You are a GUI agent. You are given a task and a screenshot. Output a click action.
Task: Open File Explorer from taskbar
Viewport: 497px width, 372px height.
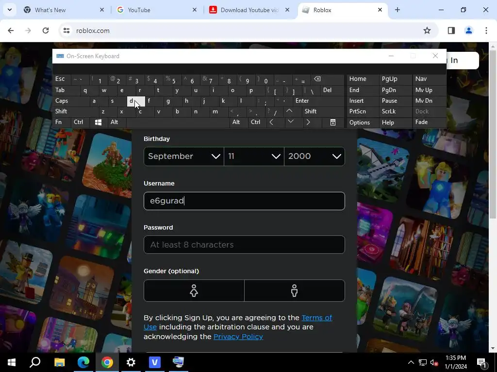click(x=59, y=362)
